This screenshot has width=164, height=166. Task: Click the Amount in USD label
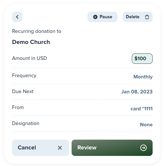[29, 58]
